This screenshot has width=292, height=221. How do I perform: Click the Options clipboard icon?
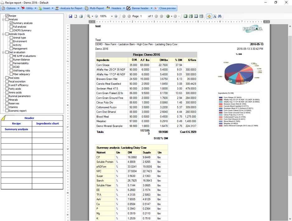pos(3,8)
